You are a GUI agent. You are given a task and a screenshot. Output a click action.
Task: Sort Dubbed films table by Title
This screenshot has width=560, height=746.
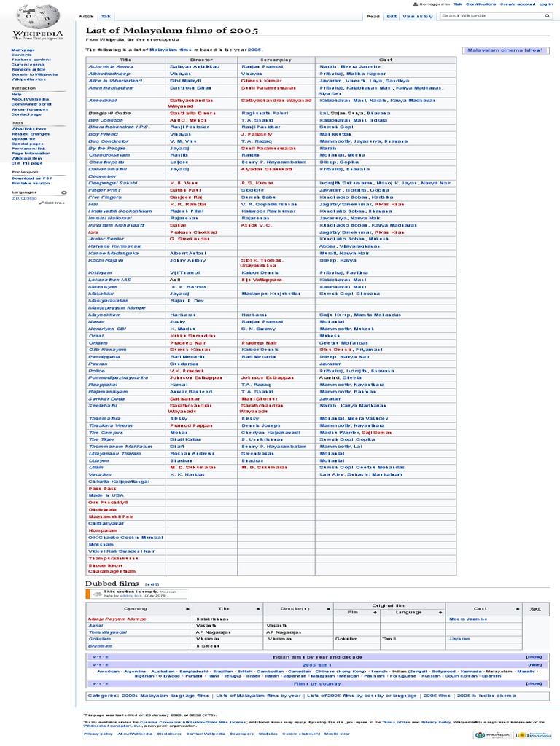pos(258,610)
